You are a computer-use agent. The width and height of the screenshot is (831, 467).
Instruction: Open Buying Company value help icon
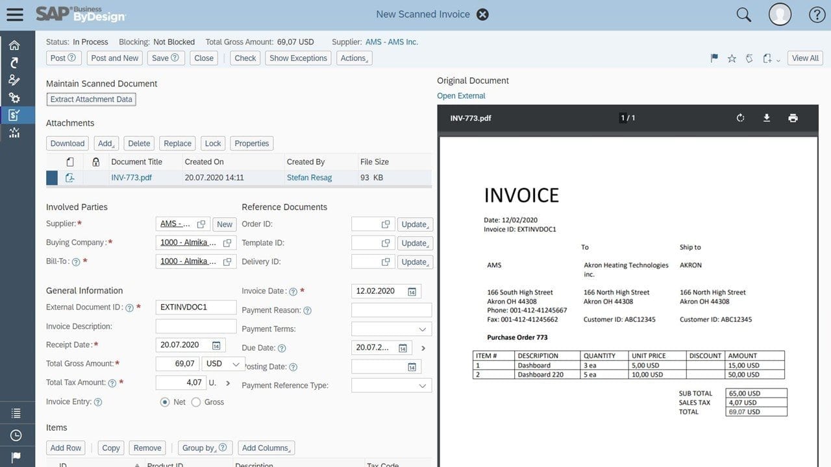coord(227,243)
